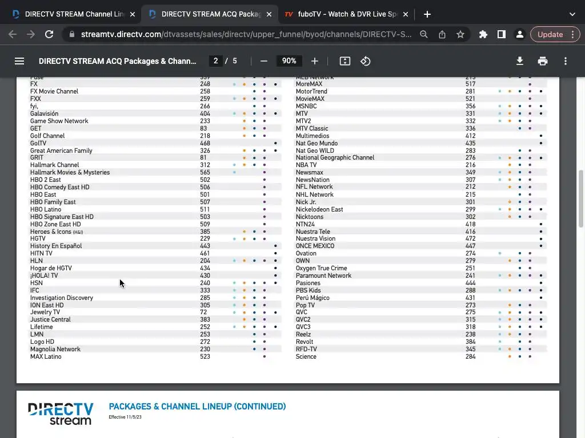The image size is (585, 438).
Task: Zoom in the PDF with plus
Action: coord(315,61)
